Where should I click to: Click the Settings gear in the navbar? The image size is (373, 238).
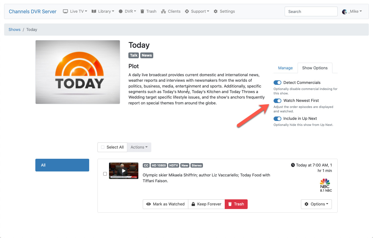click(216, 11)
